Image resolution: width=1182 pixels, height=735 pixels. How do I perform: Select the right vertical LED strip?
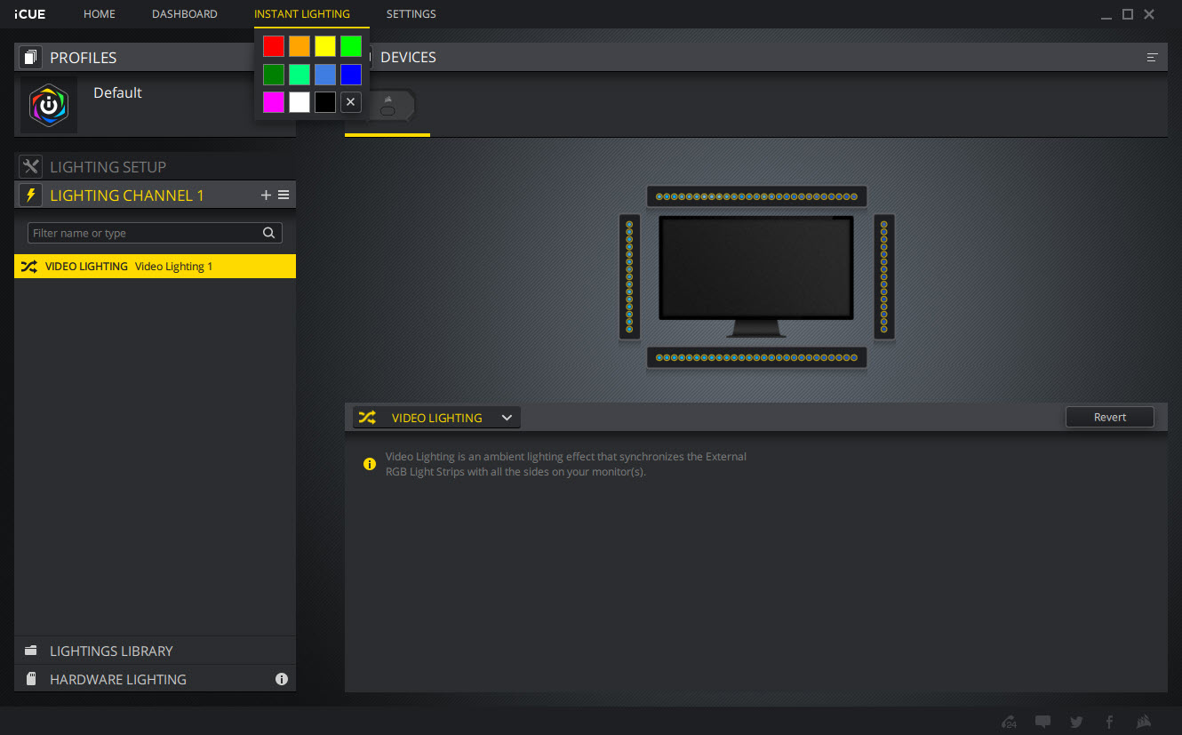click(x=884, y=276)
